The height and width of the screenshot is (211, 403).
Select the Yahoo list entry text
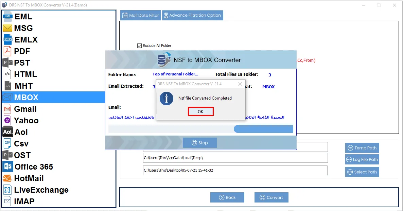(26, 120)
